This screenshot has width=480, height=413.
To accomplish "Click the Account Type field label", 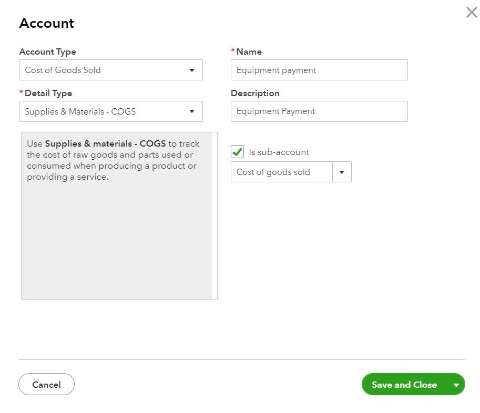I will point(47,51).
